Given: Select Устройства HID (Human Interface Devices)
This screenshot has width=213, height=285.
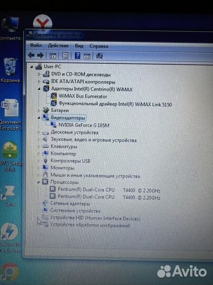Looking at the screenshot, I should 95,218.
